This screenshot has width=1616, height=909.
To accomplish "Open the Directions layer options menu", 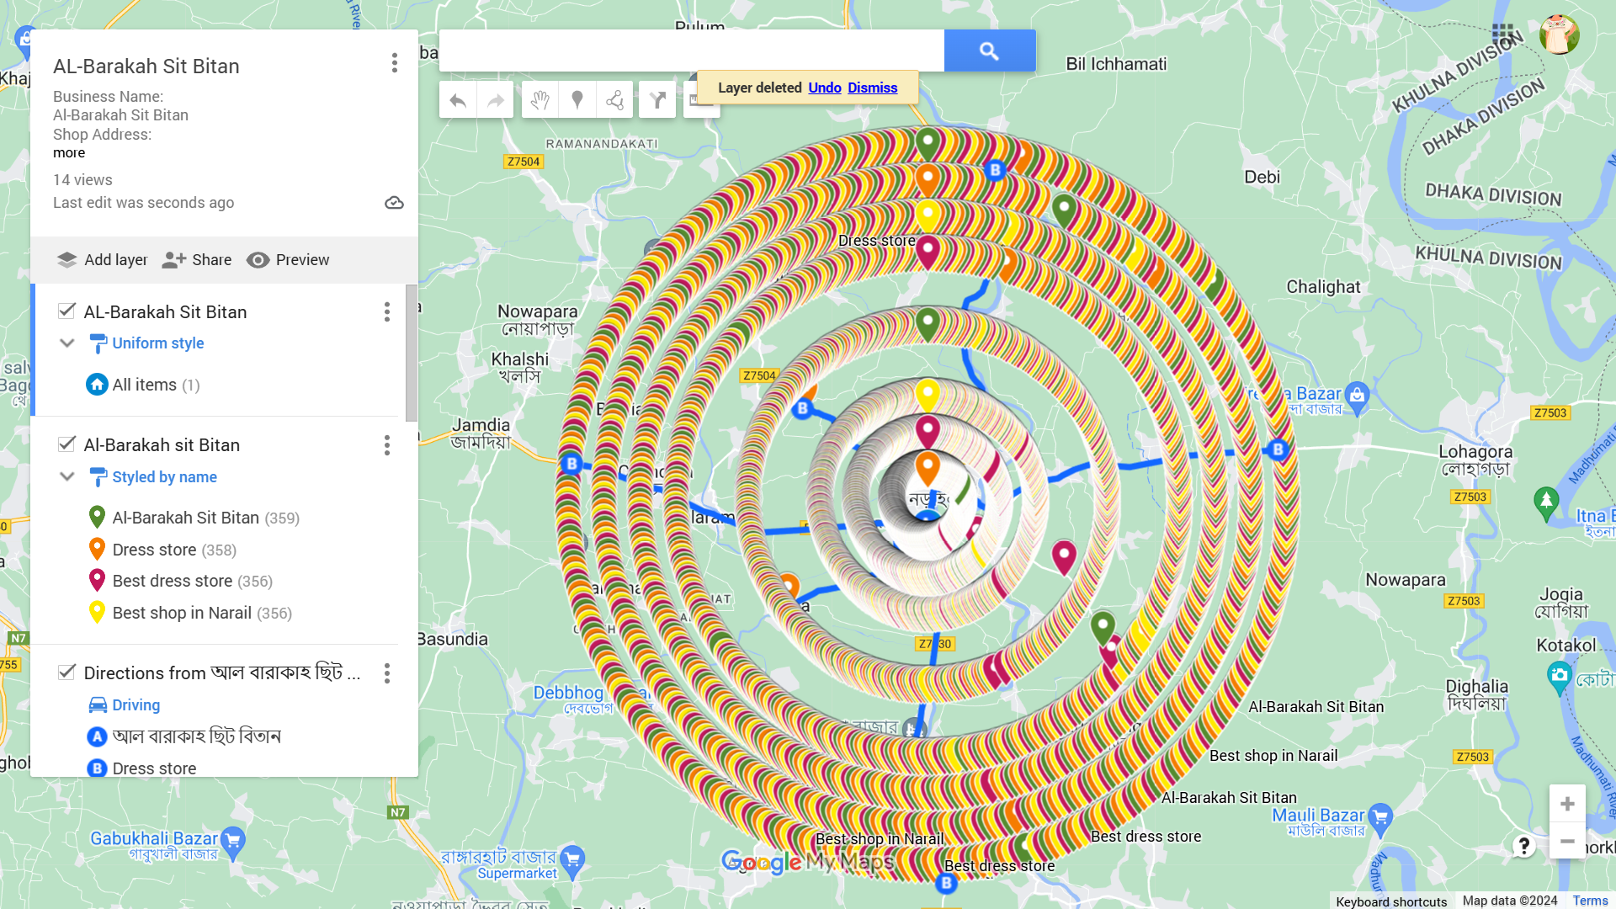I will coord(387,673).
